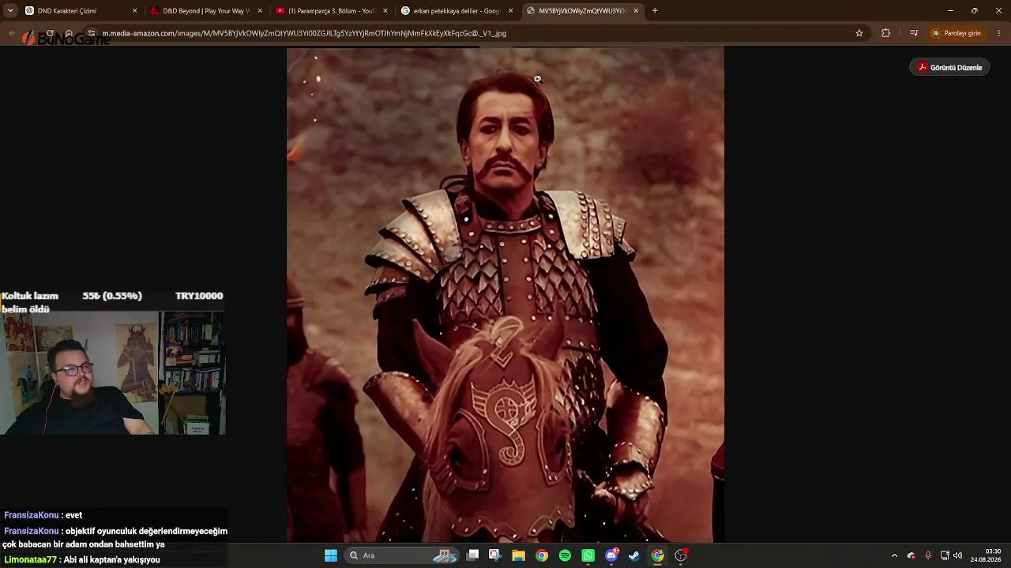Open the media controls icon in toolbar
1011x568 pixels.
pyautogui.click(x=914, y=33)
